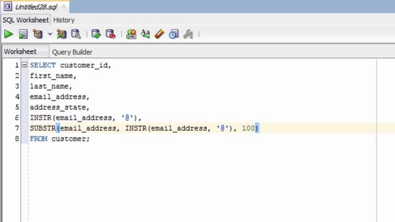
Task: Click line number 1 in the gutter
Action: pyautogui.click(x=17, y=65)
